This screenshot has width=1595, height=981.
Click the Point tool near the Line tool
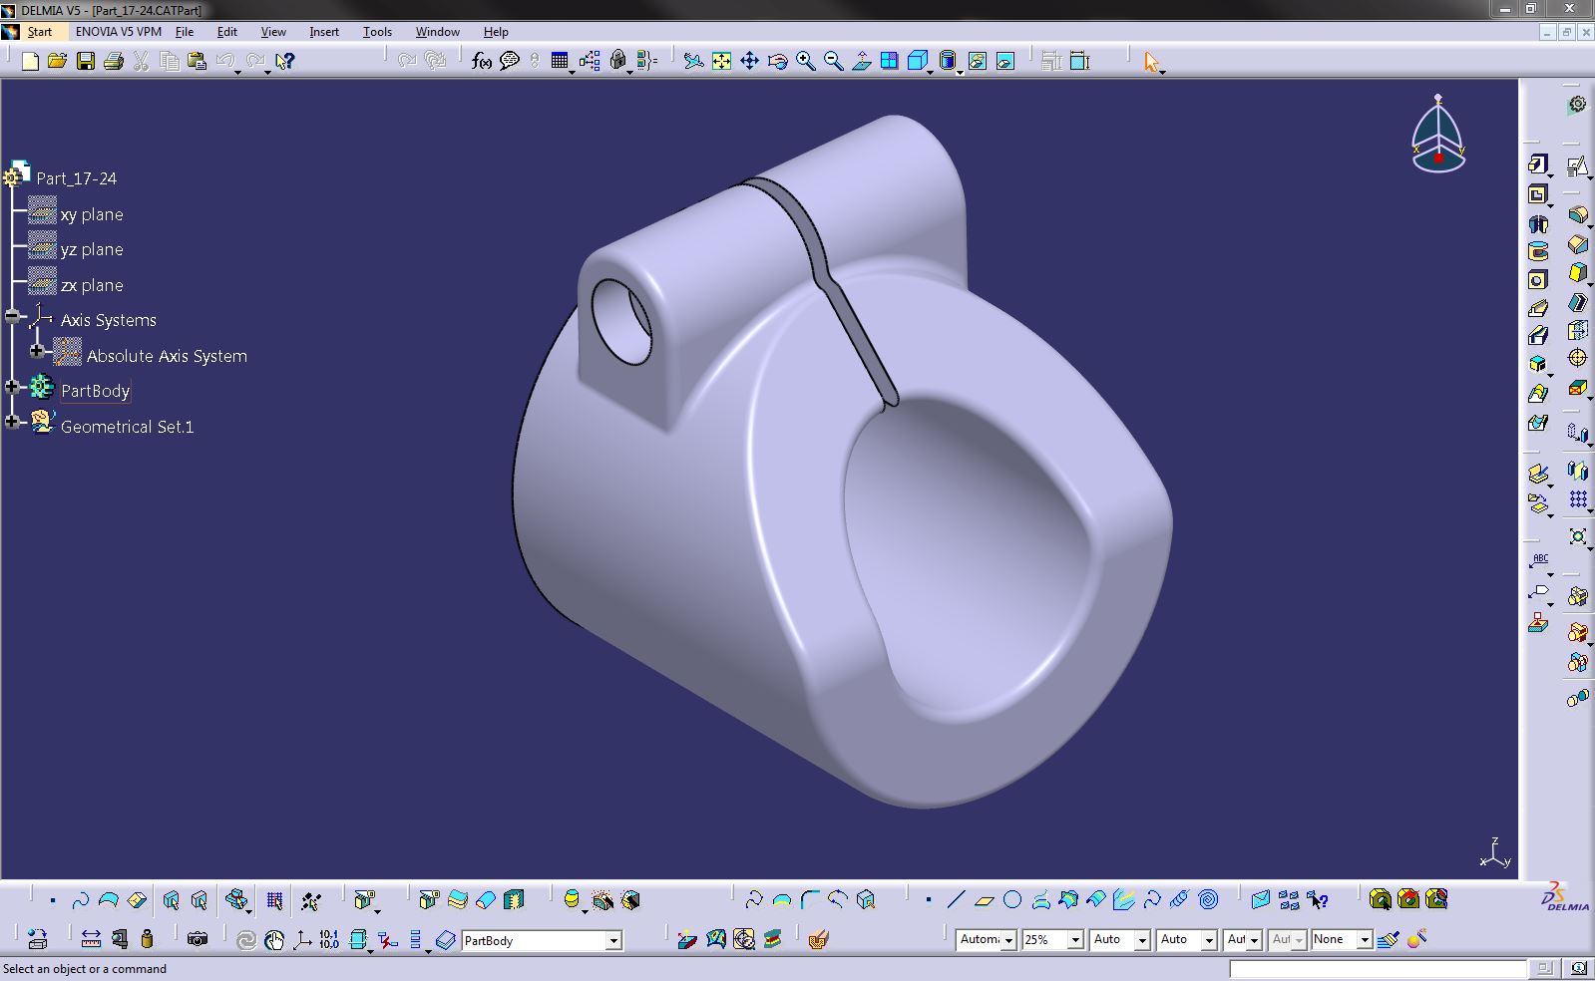pos(928,900)
